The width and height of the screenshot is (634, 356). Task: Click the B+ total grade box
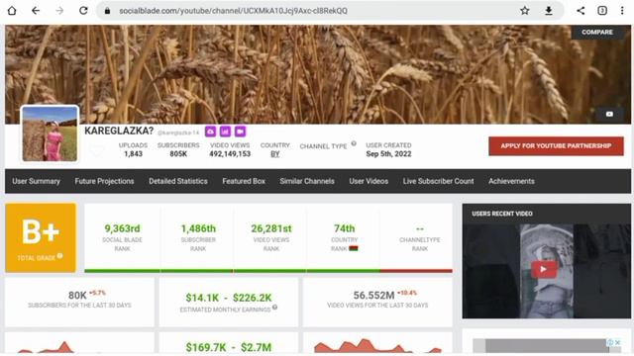(x=41, y=237)
